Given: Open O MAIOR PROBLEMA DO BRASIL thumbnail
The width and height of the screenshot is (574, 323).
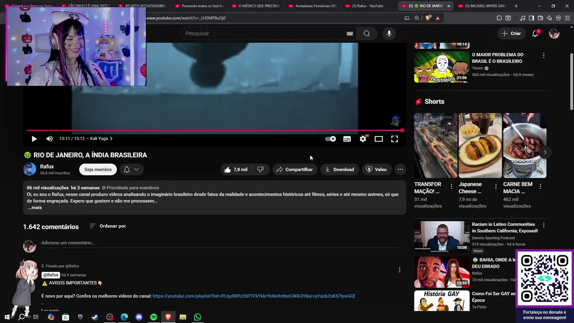Looking at the screenshot, I should (x=442, y=67).
